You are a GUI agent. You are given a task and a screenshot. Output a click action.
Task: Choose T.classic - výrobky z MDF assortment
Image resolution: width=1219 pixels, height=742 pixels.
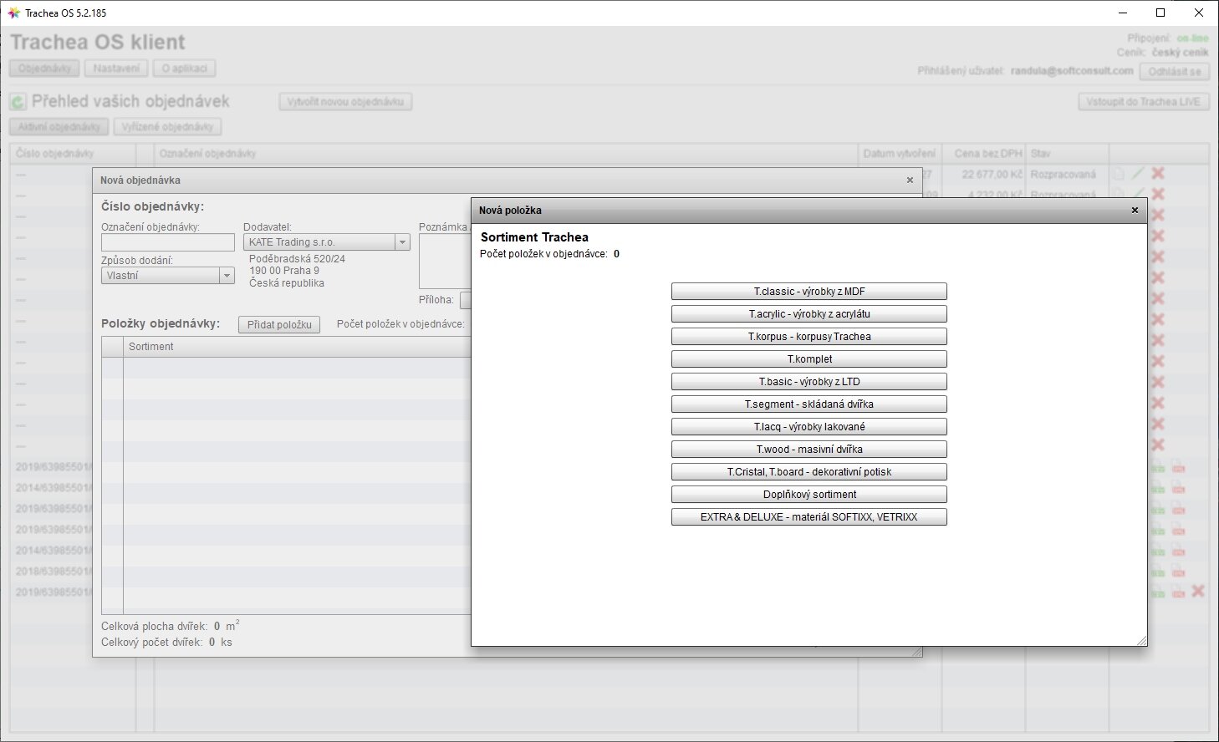coord(808,292)
